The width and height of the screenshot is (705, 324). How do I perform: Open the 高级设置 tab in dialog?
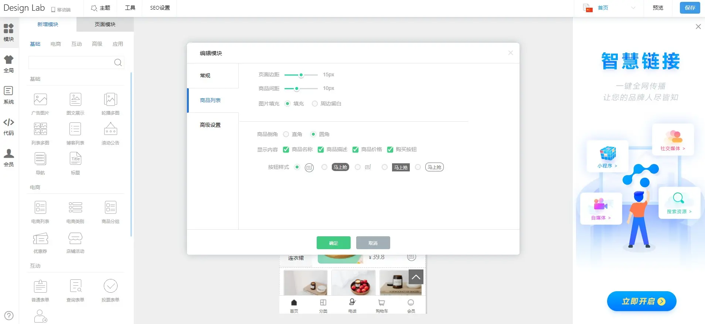tap(213, 125)
